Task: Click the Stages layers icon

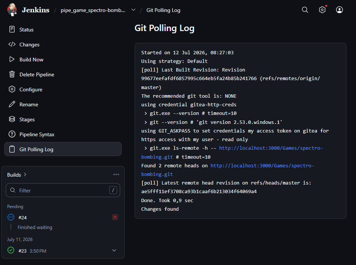Action: coord(12,119)
